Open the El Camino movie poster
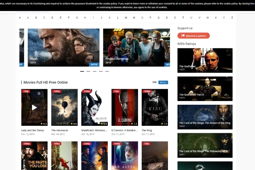The height and width of the screenshot is (170, 255). pos(125,107)
